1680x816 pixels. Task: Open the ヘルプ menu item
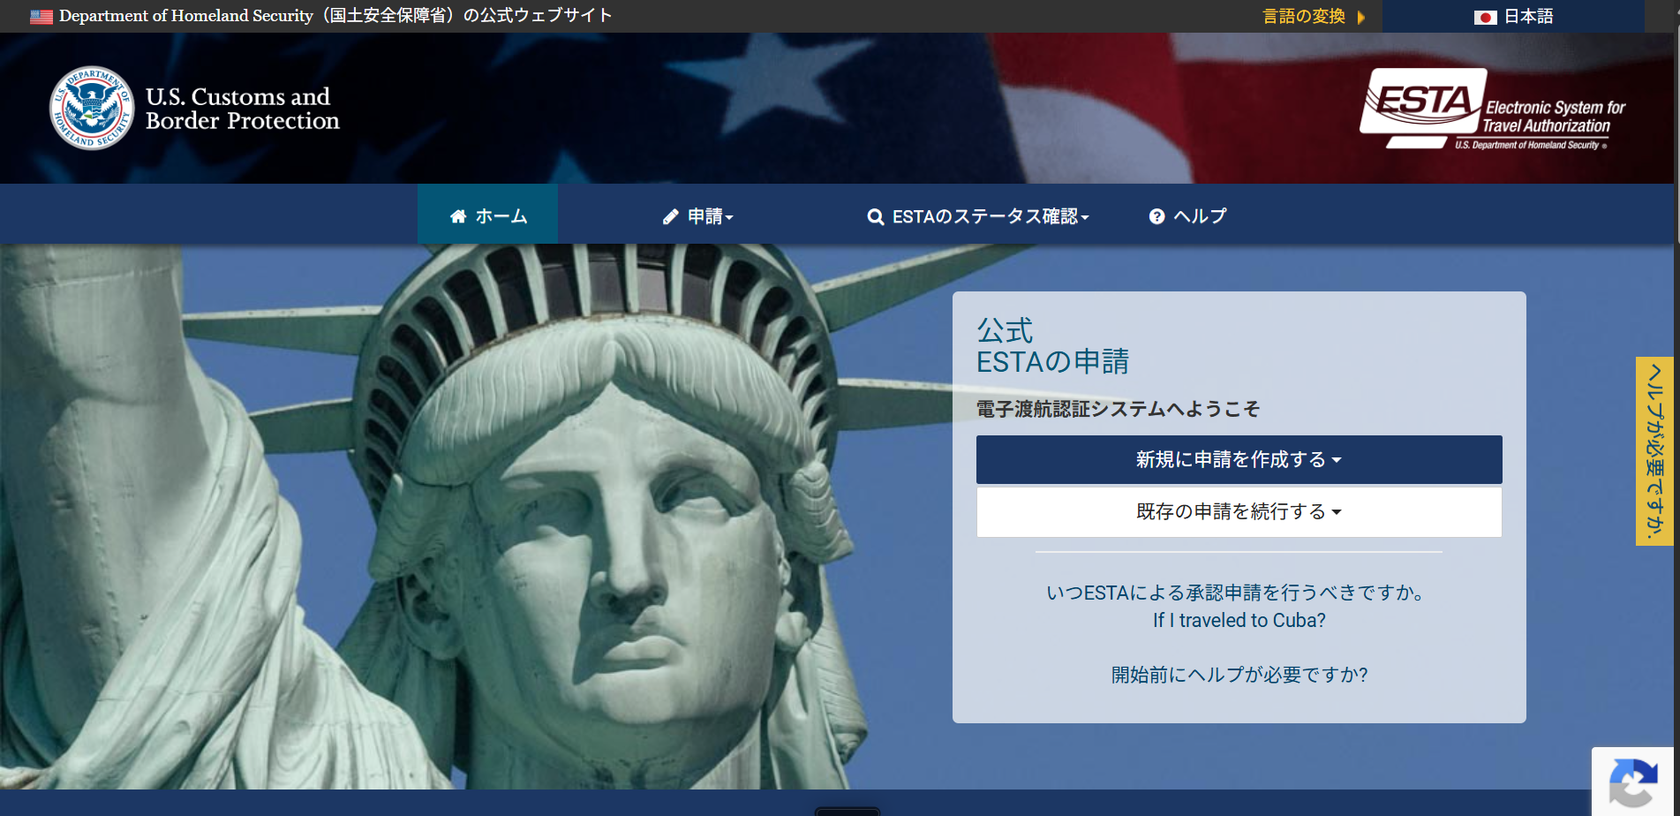pyautogui.click(x=1187, y=216)
